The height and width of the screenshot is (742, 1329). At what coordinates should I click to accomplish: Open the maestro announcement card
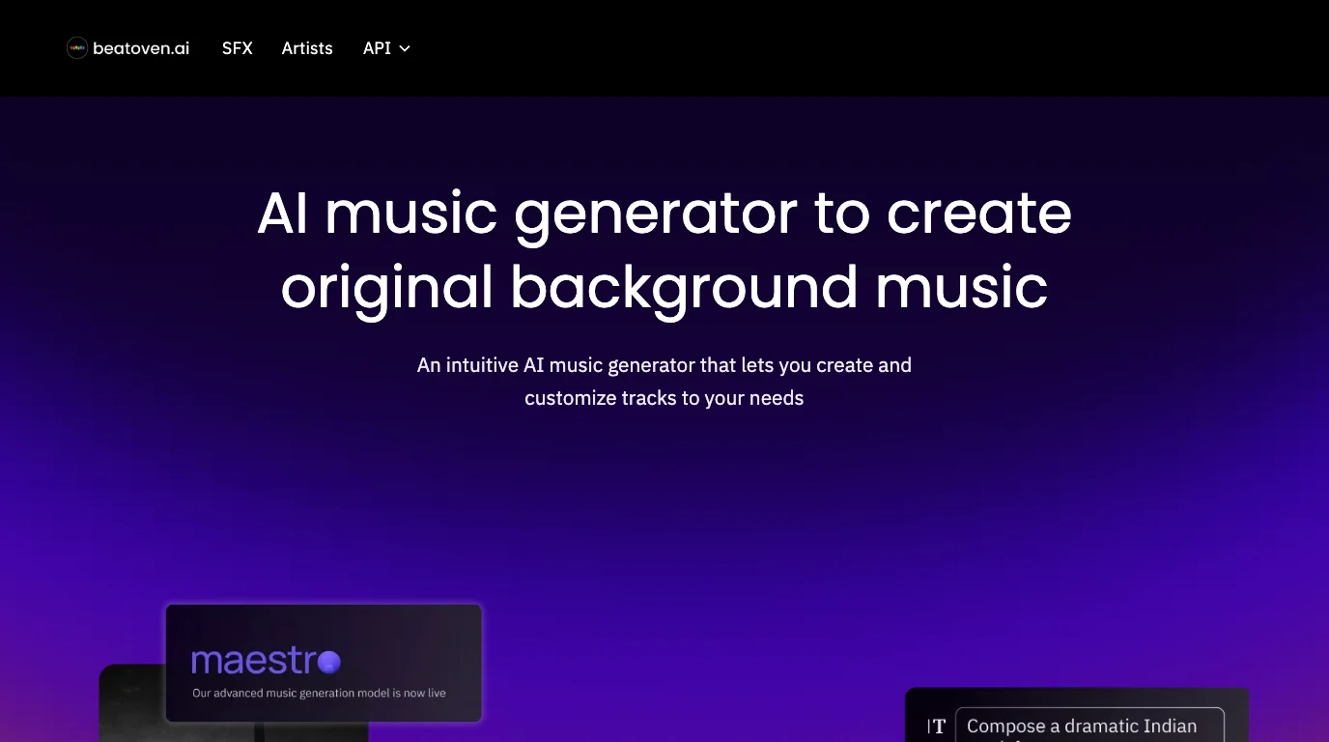(x=324, y=664)
